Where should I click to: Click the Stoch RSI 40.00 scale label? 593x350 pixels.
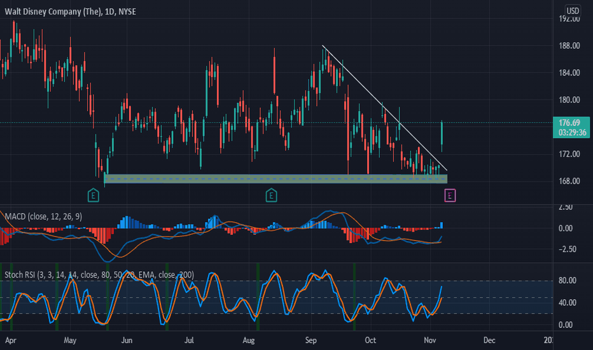568,303
